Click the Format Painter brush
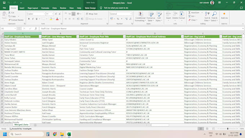 pyautogui.click(x=9, y=20)
